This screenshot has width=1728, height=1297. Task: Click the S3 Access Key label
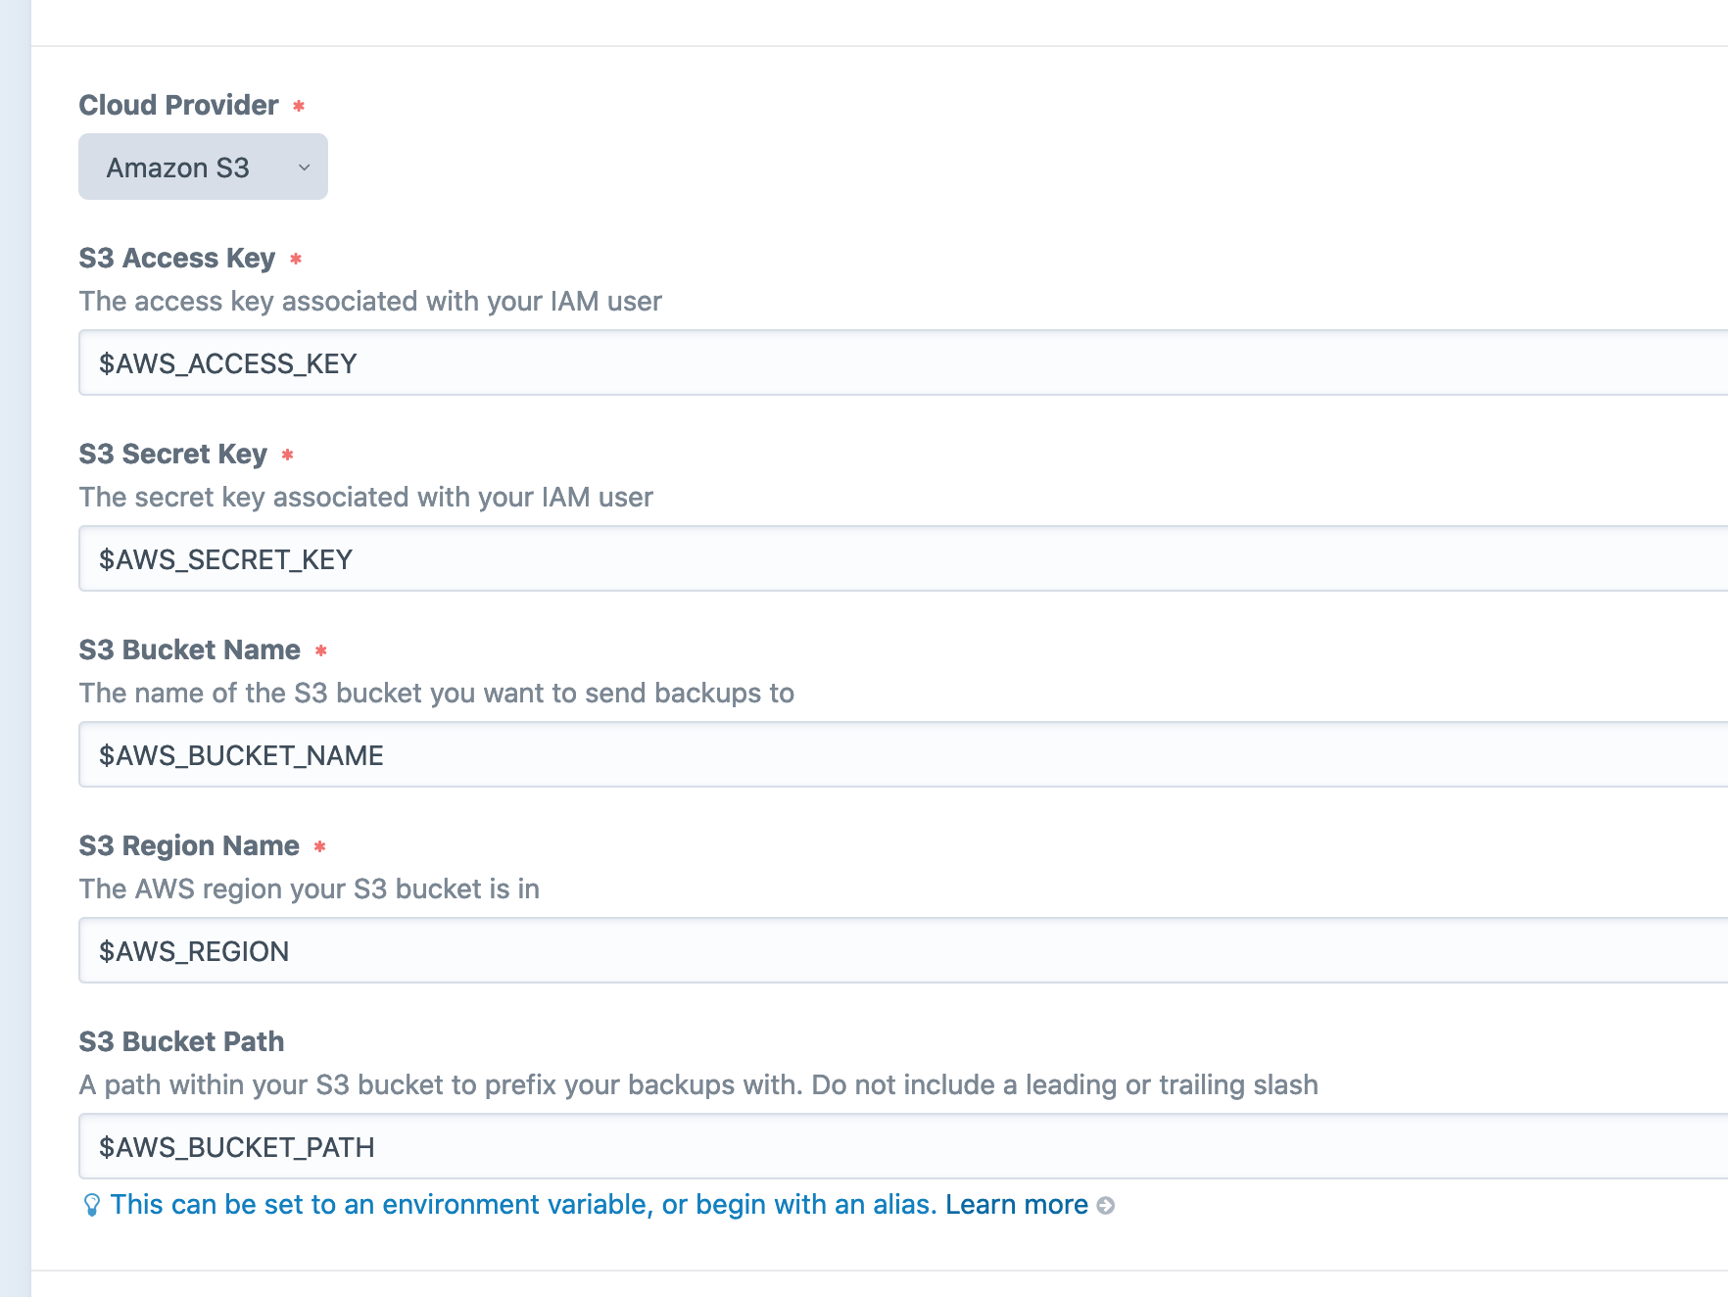(177, 258)
